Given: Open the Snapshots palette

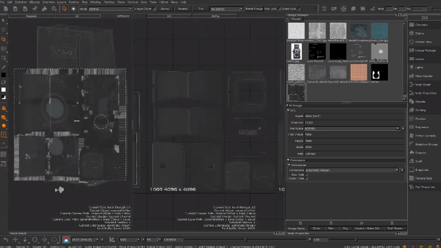Looking at the screenshot, I should tap(423, 170).
